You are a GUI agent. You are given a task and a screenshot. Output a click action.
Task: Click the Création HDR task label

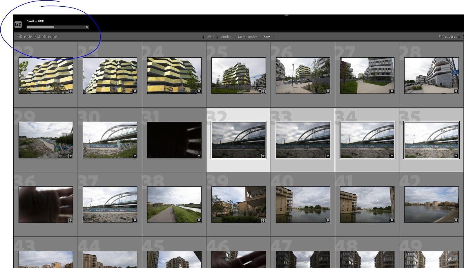pos(35,21)
